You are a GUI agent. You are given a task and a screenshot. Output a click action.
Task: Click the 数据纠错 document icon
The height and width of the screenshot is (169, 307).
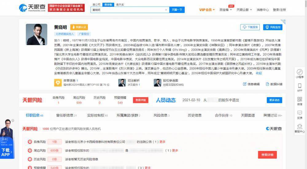(x=267, y=84)
